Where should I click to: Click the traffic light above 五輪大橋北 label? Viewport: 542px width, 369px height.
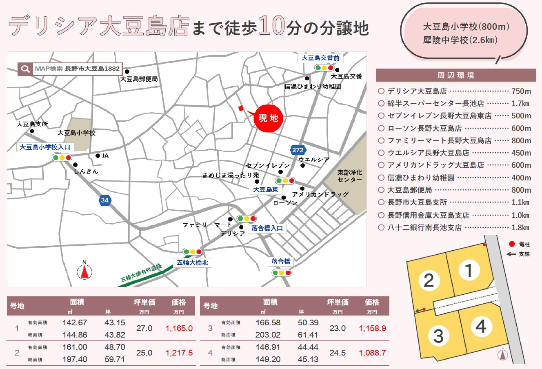point(193,252)
